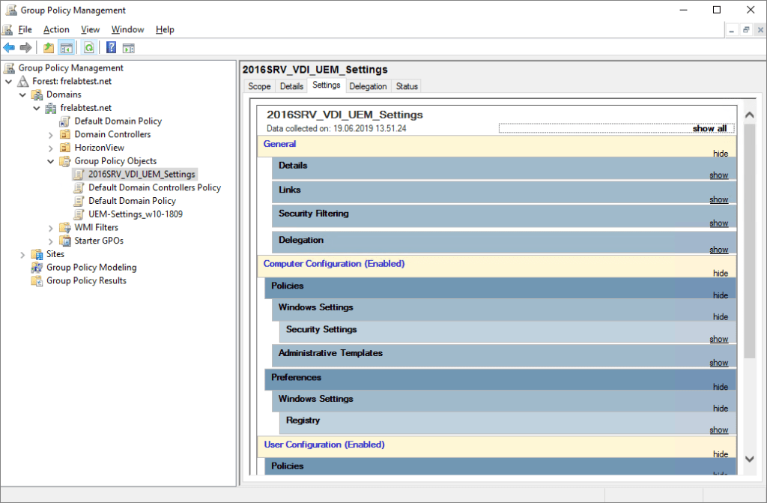Open the Action menu
Viewport: 767px width, 503px height.
pos(56,29)
